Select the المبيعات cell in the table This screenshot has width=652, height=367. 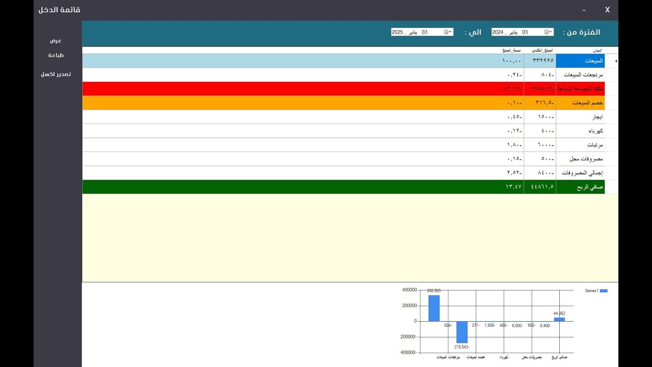point(580,61)
